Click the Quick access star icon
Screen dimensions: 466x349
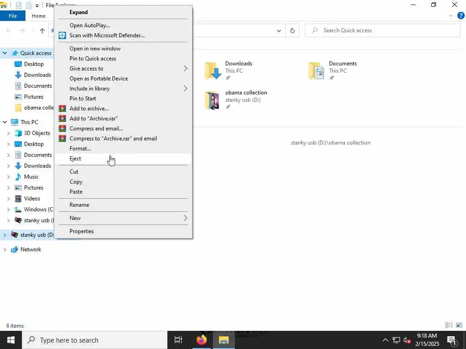tap(15, 53)
